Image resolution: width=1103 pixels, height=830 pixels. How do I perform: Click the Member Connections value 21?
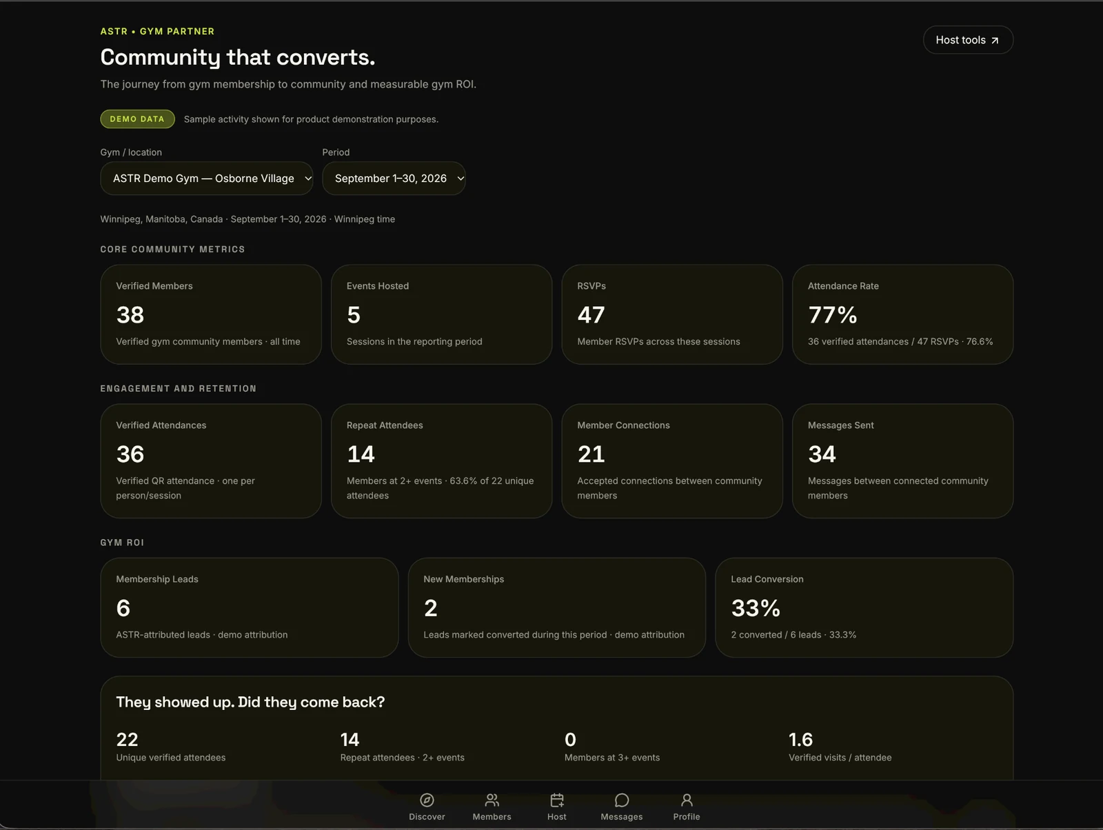(591, 454)
